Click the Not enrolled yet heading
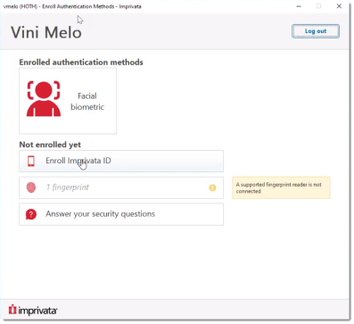The height and width of the screenshot is (324, 354). tap(50, 145)
